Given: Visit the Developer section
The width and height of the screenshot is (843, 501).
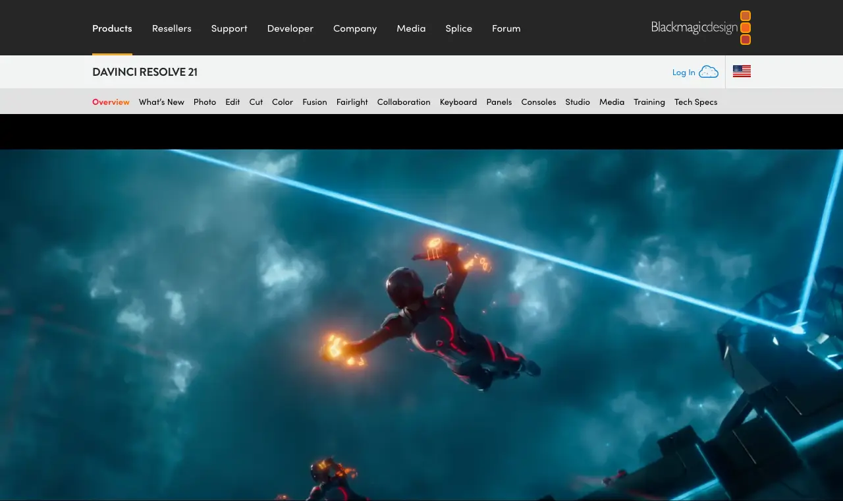Looking at the screenshot, I should (290, 28).
